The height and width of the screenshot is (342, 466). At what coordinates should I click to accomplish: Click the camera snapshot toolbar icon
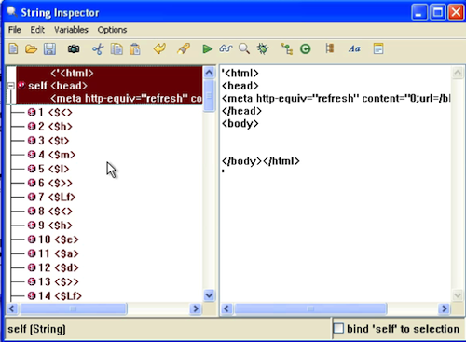pos(74,48)
